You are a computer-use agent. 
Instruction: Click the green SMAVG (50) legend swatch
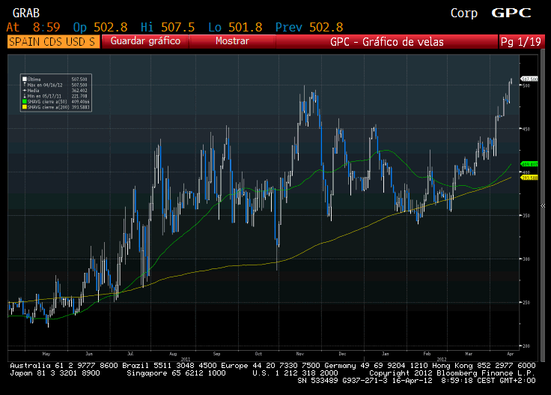[25, 101]
